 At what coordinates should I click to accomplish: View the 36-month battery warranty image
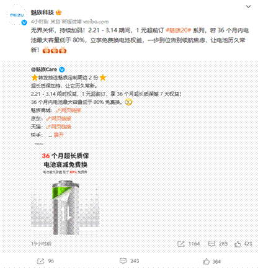pyautogui.click(x=65, y=189)
